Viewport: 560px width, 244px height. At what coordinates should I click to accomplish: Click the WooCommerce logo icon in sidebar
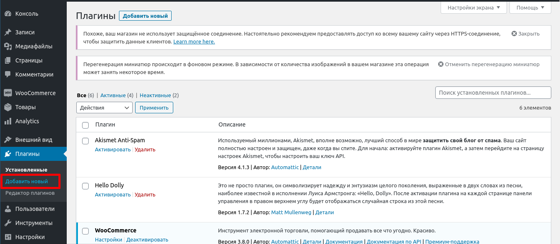click(x=7, y=93)
